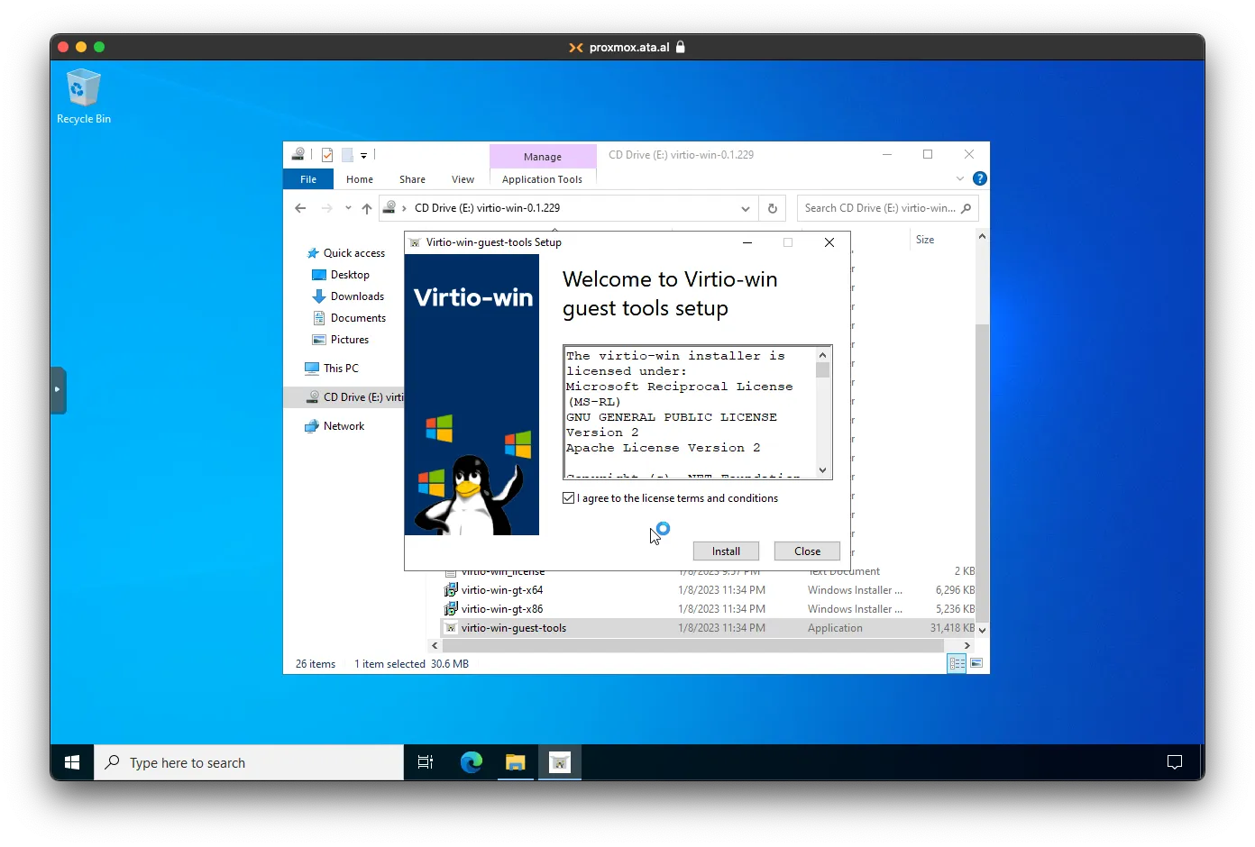Open Downloads in navigation pane
The width and height of the screenshot is (1255, 847).
(348, 296)
